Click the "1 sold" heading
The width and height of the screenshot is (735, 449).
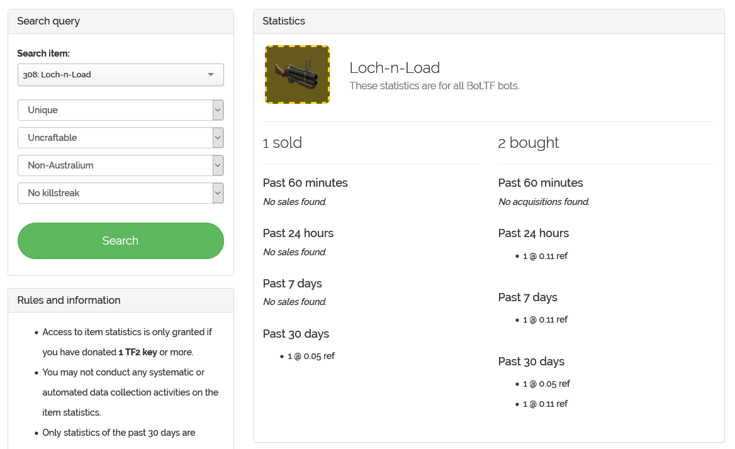(283, 143)
